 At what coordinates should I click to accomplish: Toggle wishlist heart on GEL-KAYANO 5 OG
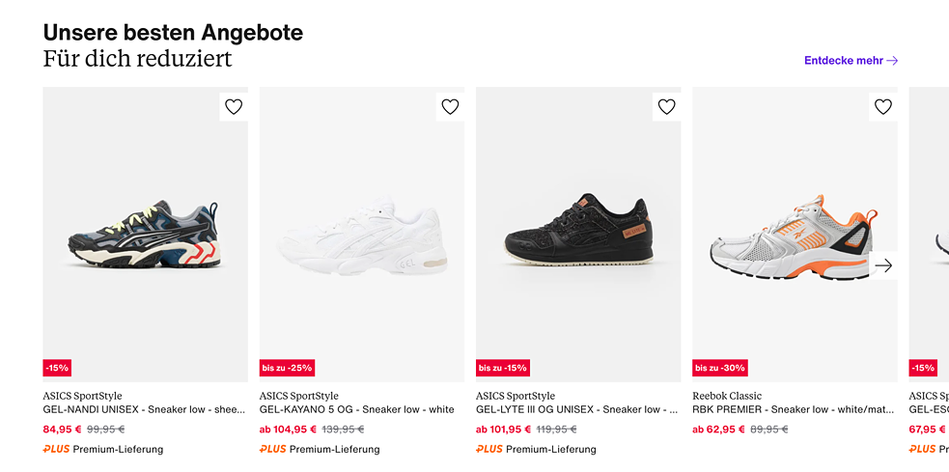(450, 107)
